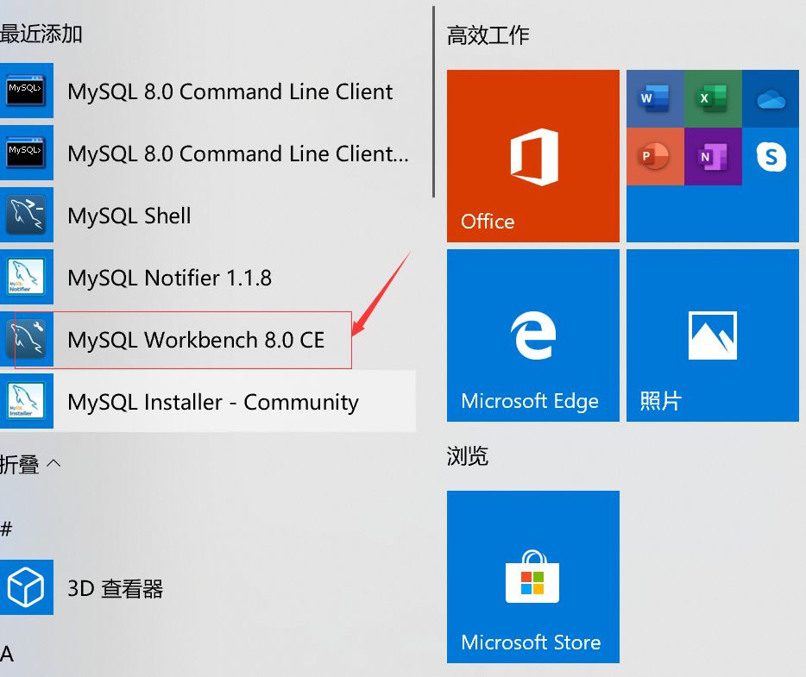Image resolution: width=806 pixels, height=677 pixels.
Task: Select the 3D 查看器 app entry
Action: click(208, 587)
